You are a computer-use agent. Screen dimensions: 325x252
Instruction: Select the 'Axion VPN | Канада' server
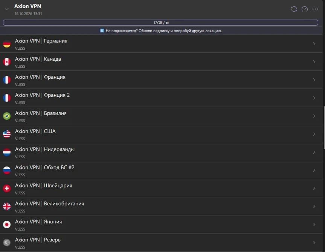point(161,62)
